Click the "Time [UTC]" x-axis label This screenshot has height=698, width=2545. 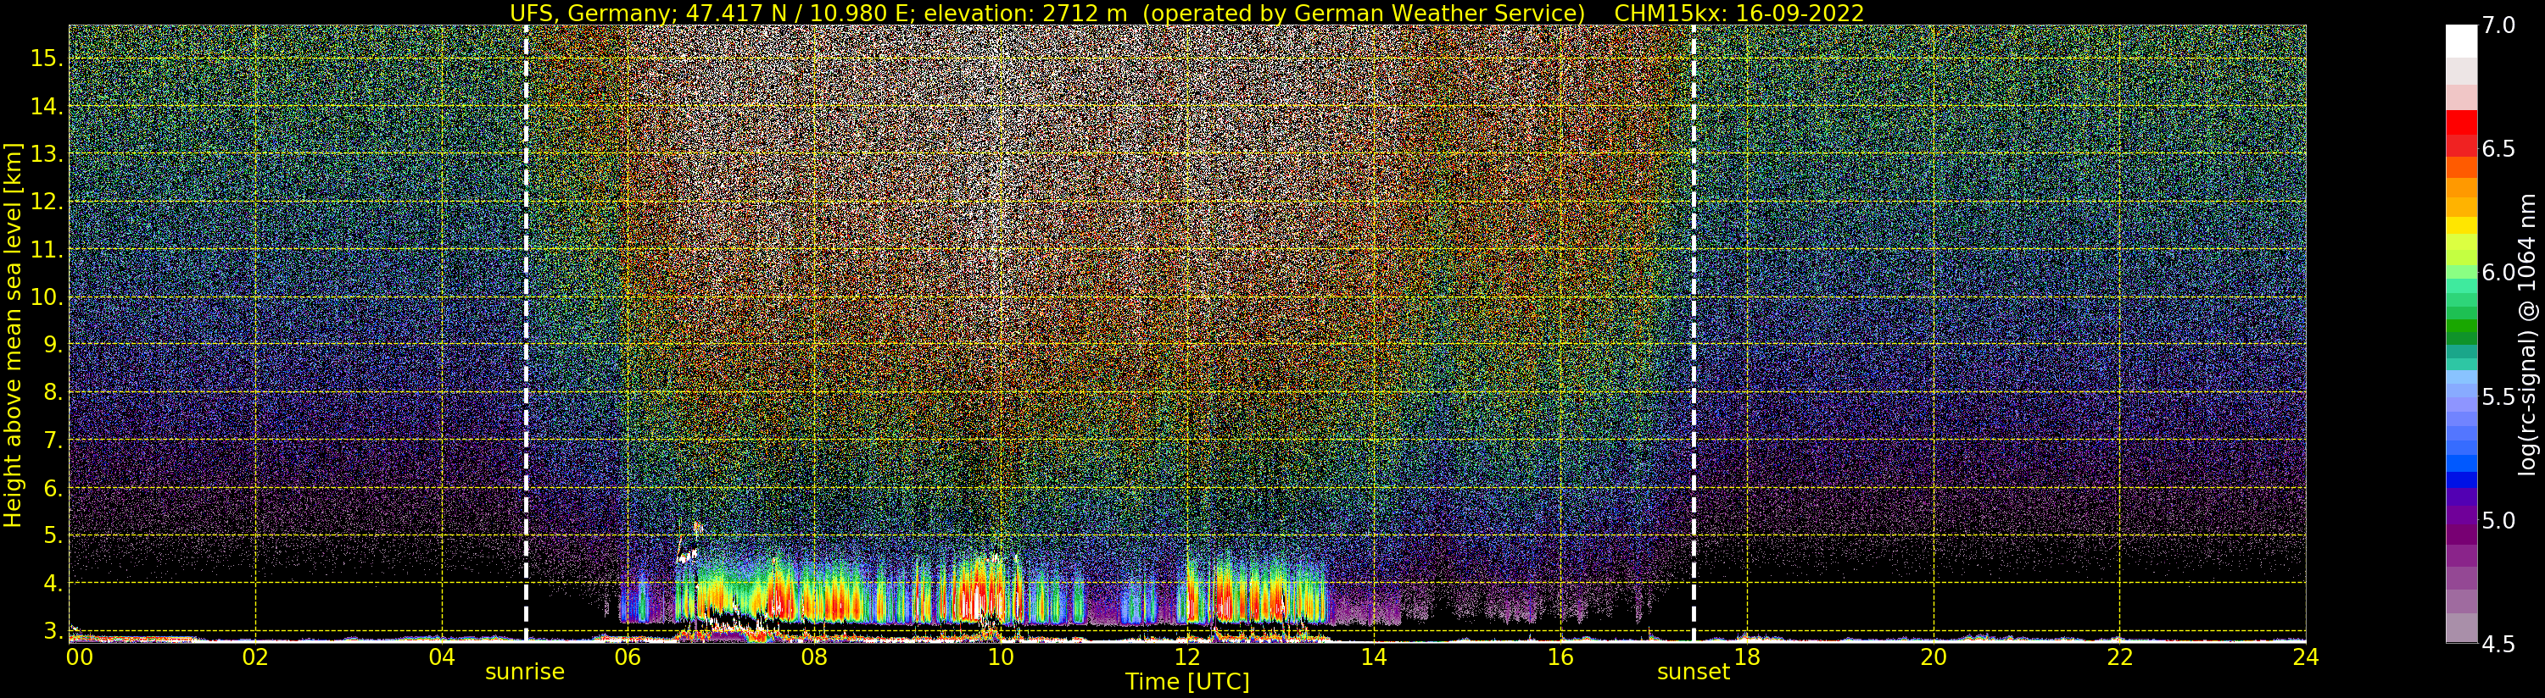point(1187,682)
